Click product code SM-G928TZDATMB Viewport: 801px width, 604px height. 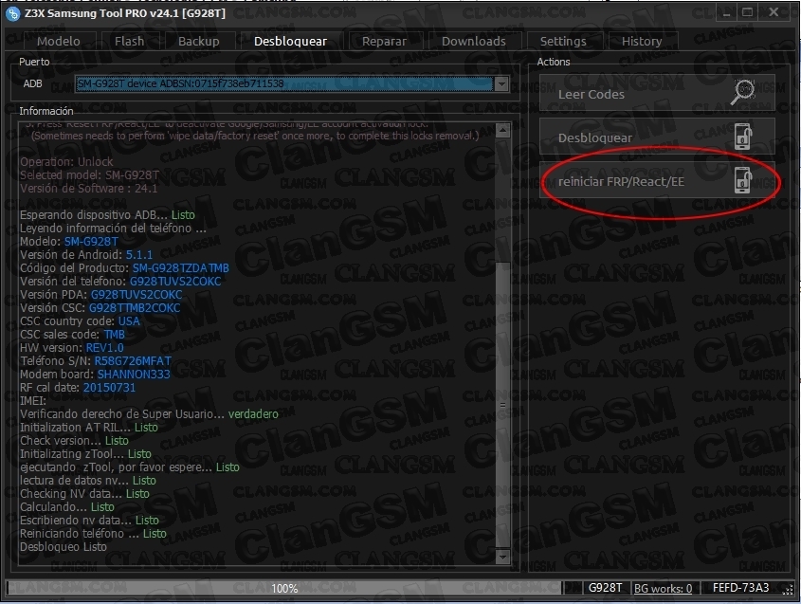(181, 267)
